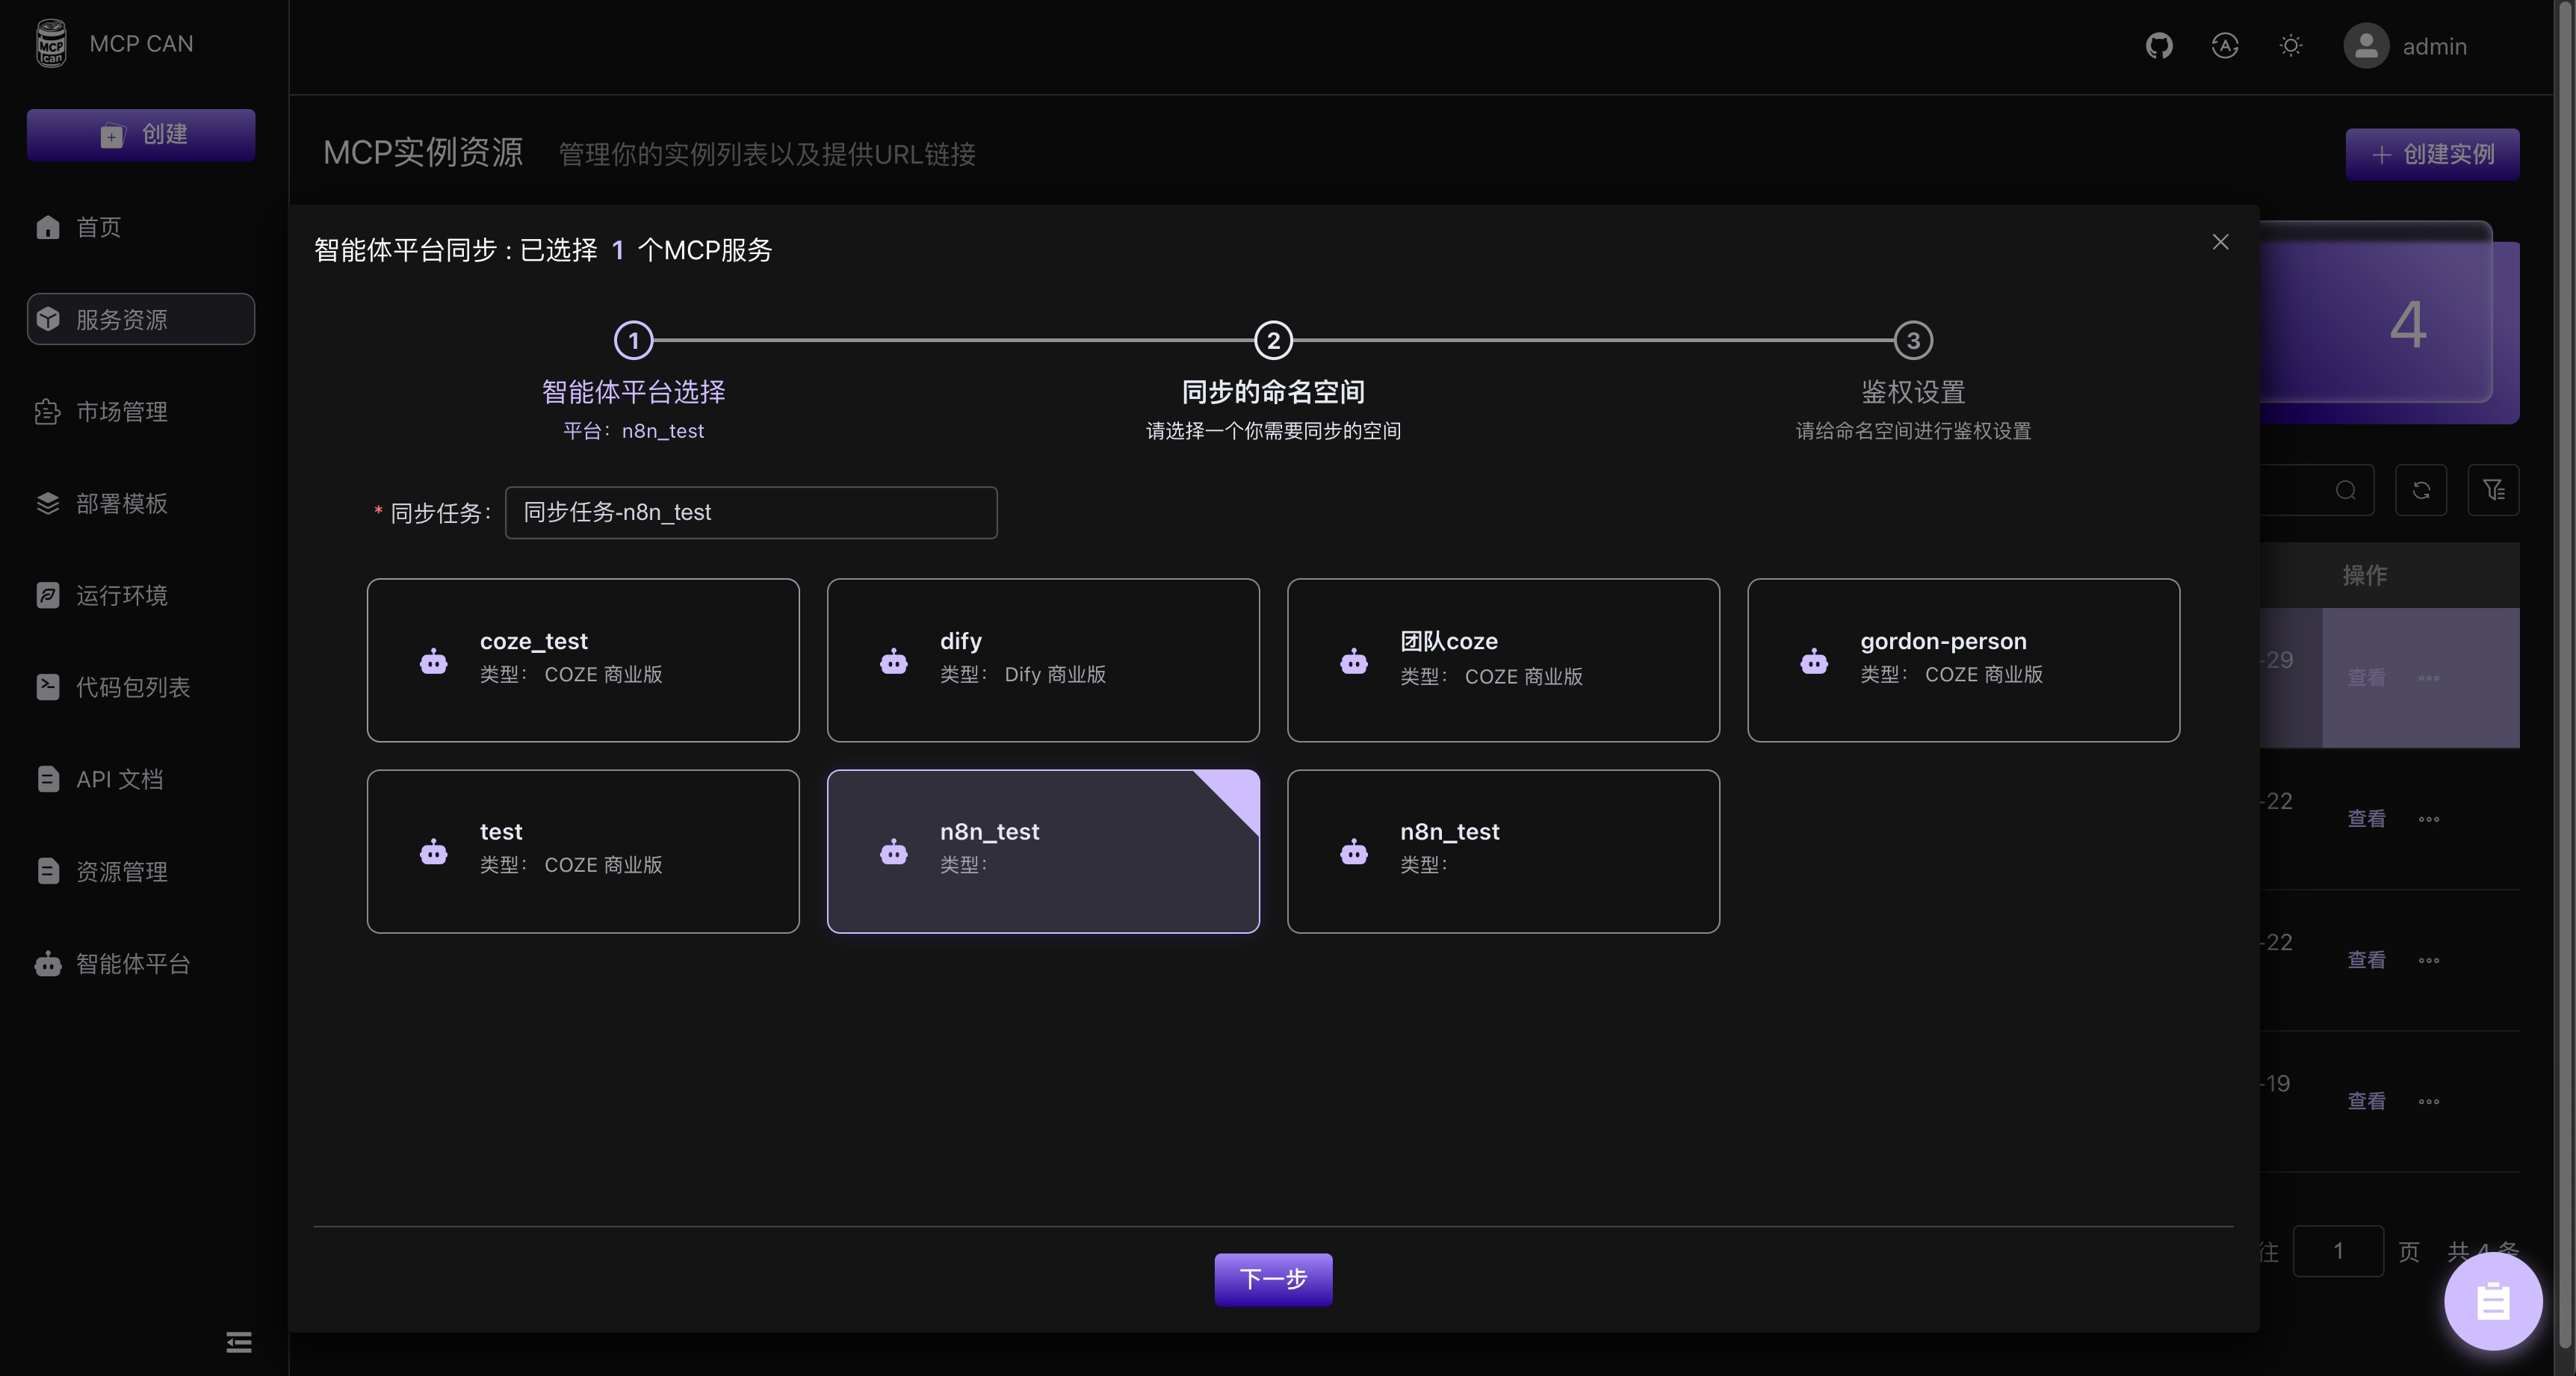The height and width of the screenshot is (1376, 2576).
Task: Edit the 同步任务 input field
Action: (750, 513)
